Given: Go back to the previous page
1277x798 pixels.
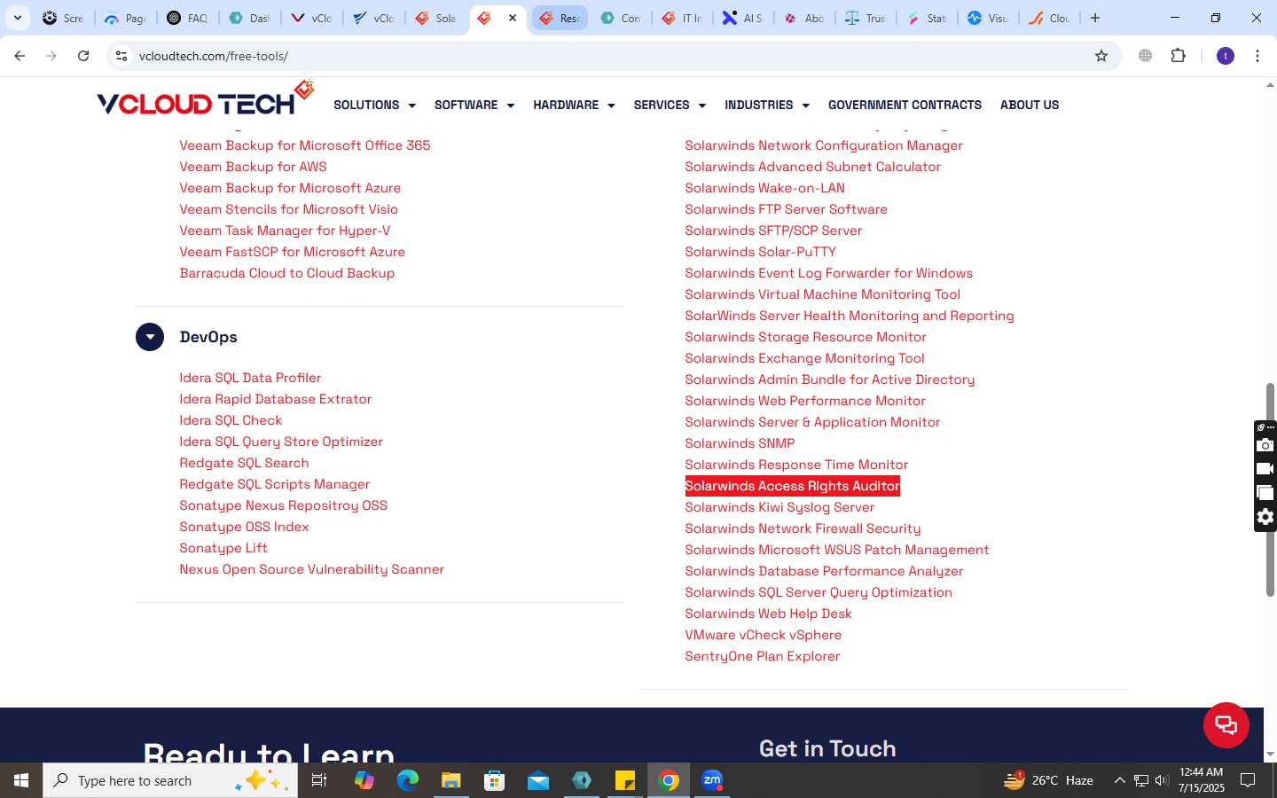Looking at the screenshot, I should click(20, 56).
